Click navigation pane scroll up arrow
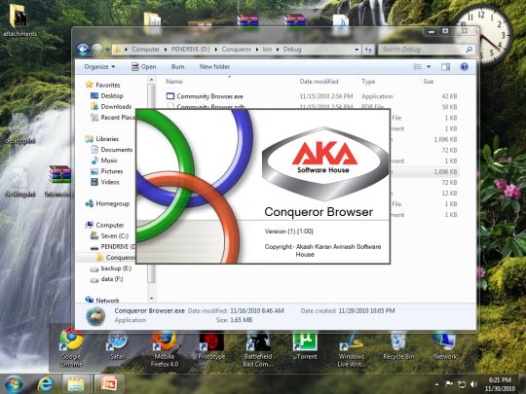The image size is (526, 394). pos(151,80)
